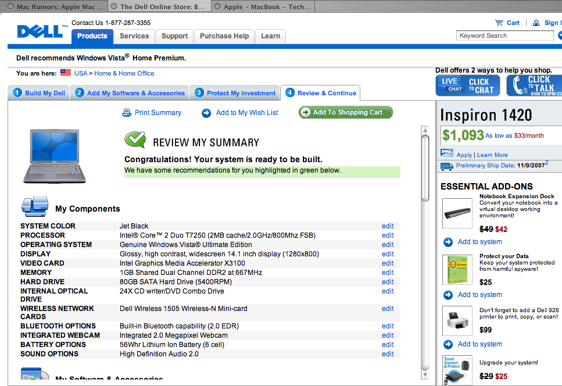Click the step 4 number icon on Review tab
This screenshot has width=562, height=386.
coord(289,92)
